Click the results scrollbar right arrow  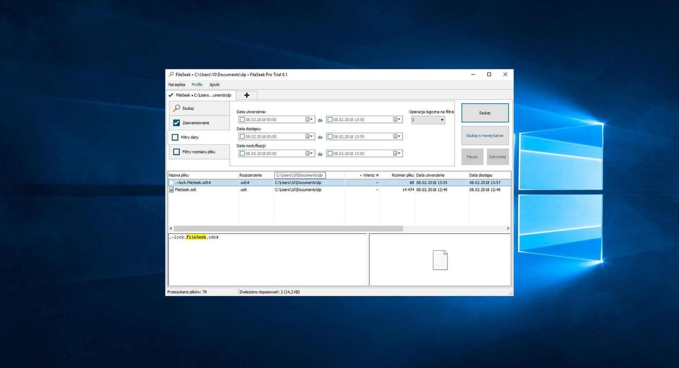point(508,229)
